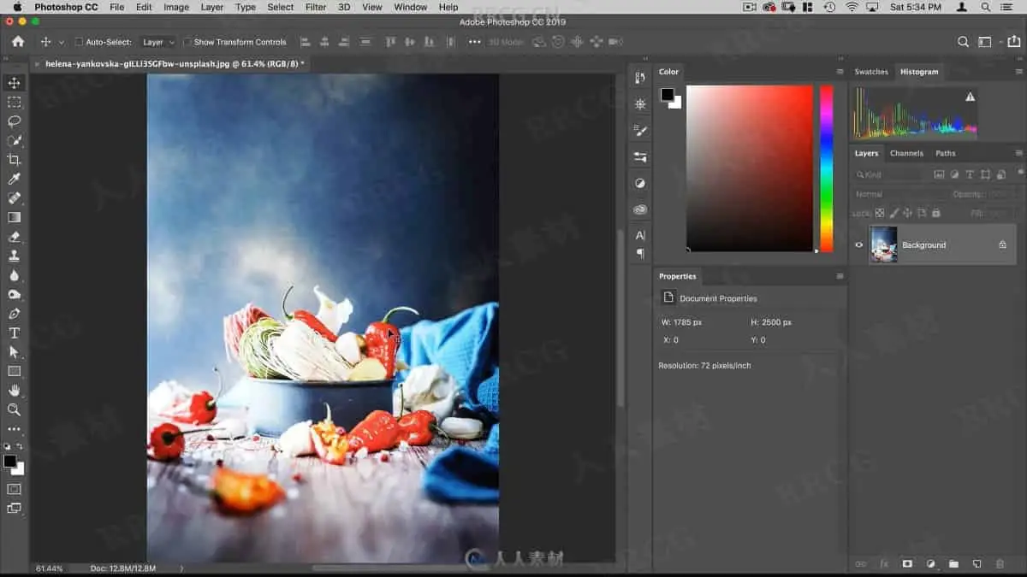Select the Move tool in the toolbox
The width and height of the screenshot is (1027, 577).
click(14, 83)
